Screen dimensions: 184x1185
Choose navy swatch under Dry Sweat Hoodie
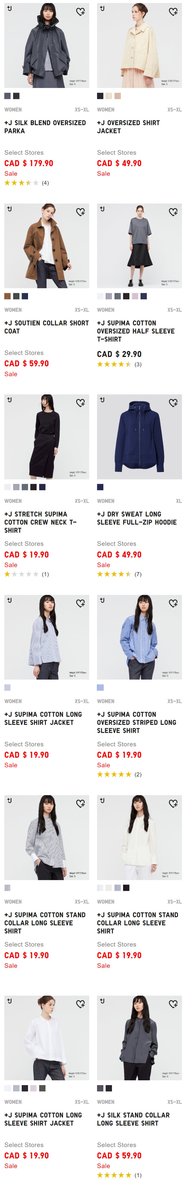click(x=100, y=487)
